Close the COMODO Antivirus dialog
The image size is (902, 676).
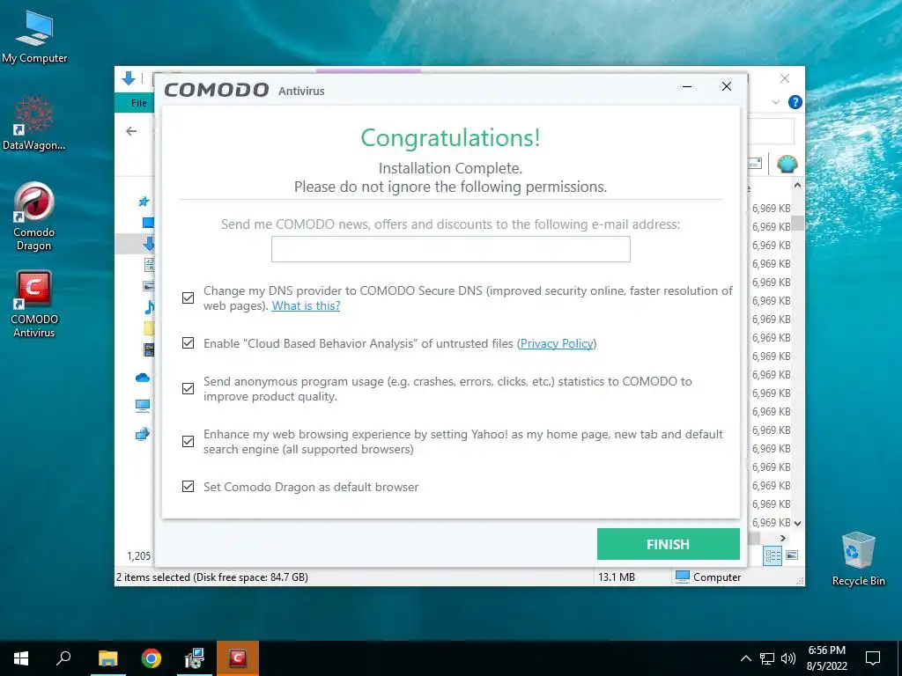tap(727, 86)
